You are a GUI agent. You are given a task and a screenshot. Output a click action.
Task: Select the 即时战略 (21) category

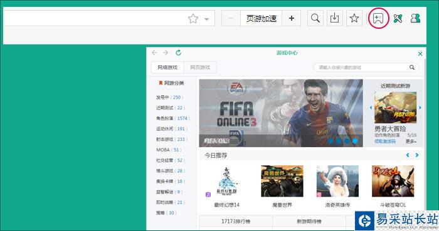click(x=171, y=202)
